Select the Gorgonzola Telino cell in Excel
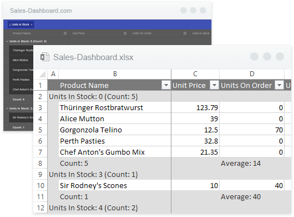 click(115, 130)
